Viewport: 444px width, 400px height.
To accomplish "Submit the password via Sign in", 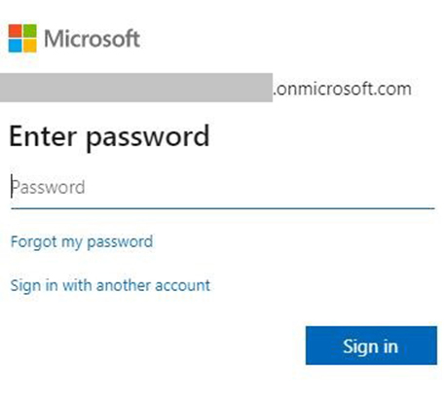I will (371, 345).
